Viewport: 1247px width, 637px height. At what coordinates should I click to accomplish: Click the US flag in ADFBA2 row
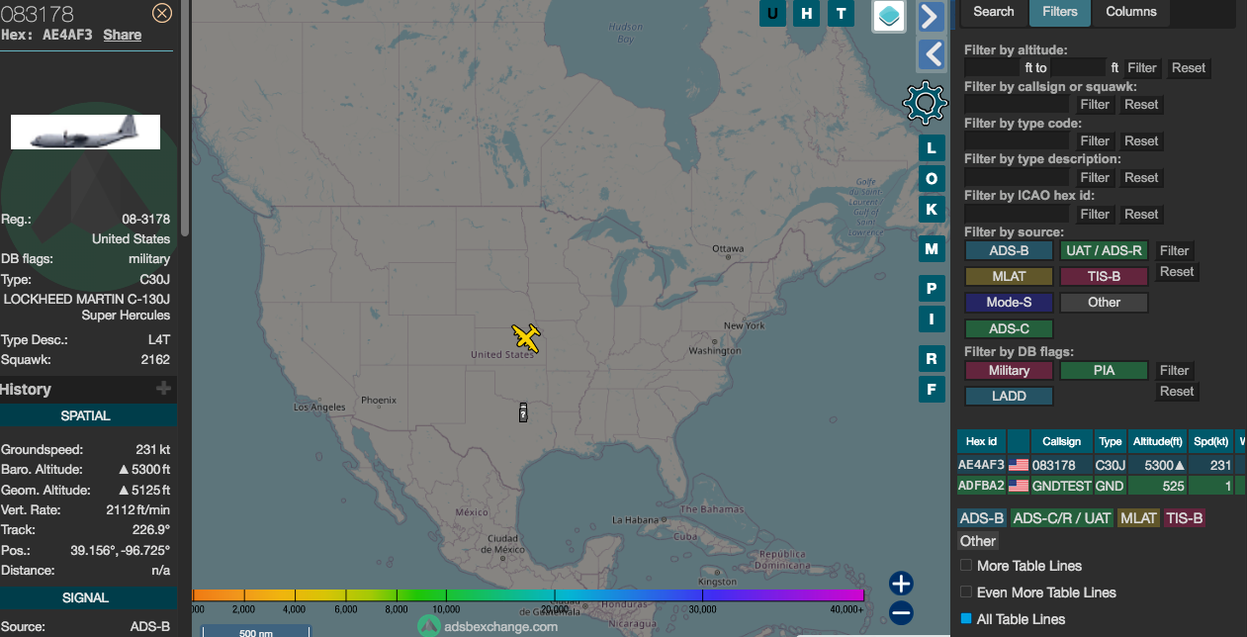1019,486
